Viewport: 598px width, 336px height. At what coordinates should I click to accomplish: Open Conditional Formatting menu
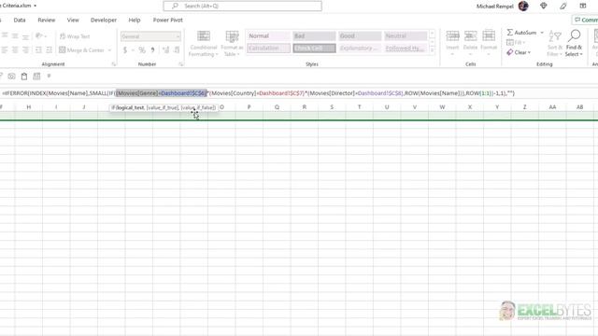(204, 44)
